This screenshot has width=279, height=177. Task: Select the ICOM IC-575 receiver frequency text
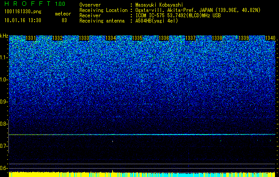point(178,15)
